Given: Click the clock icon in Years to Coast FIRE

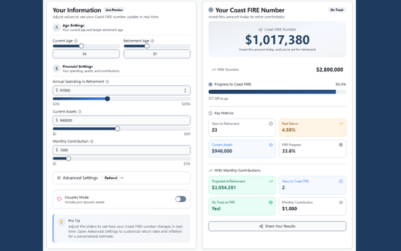Looking at the screenshot, I should [x=341, y=181].
